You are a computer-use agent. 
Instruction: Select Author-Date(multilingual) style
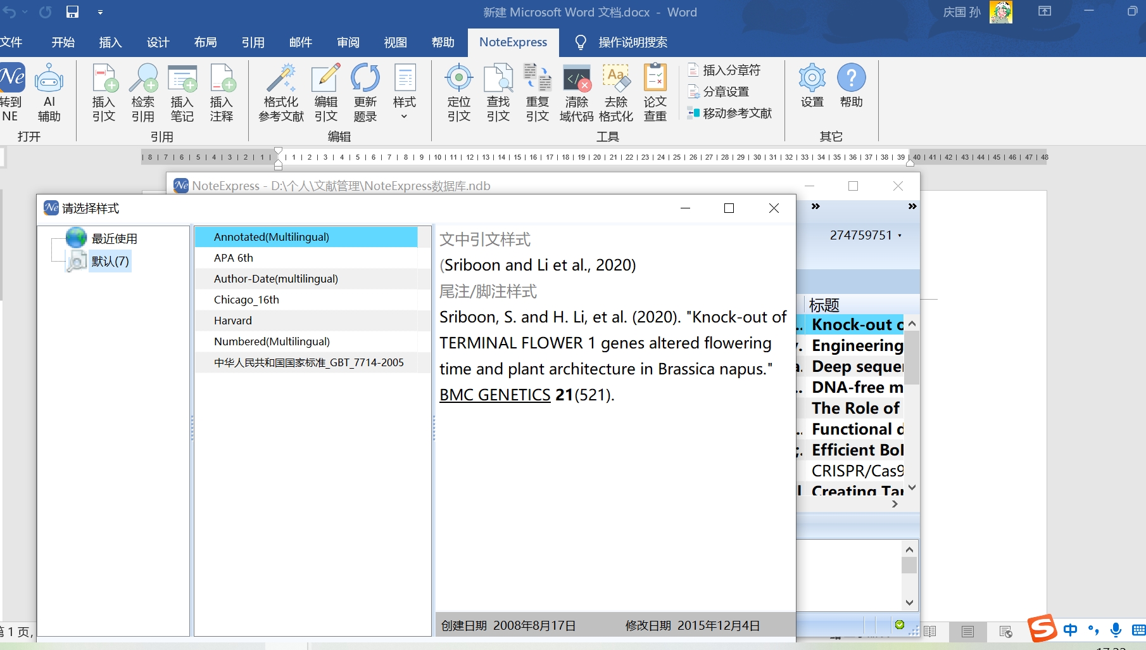pyautogui.click(x=306, y=279)
